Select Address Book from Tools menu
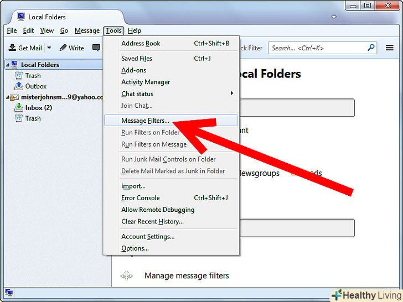The width and height of the screenshot is (403, 302). (x=171, y=43)
